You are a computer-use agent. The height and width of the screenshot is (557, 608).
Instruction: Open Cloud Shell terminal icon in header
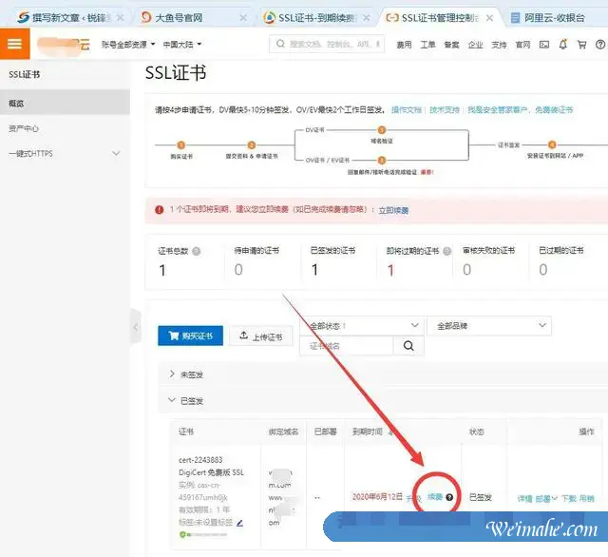(x=544, y=45)
